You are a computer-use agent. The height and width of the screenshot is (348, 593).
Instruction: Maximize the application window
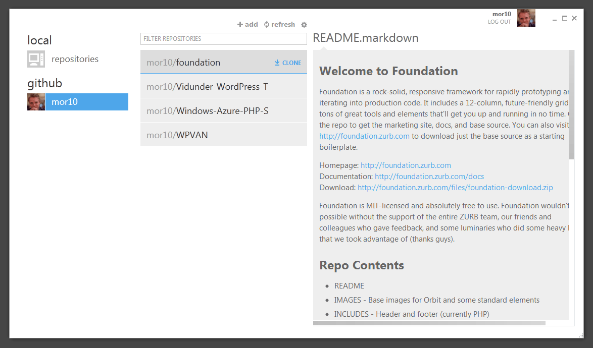point(565,18)
